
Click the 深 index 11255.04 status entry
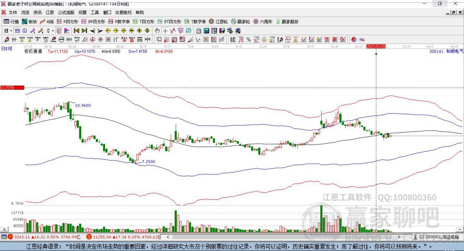coord(123,237)
